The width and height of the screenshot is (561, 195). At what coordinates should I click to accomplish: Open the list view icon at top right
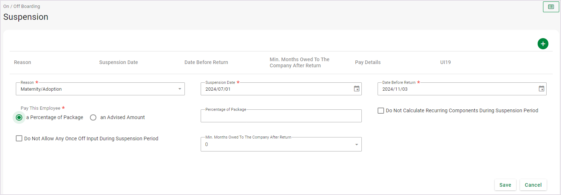tap(551, 7)
